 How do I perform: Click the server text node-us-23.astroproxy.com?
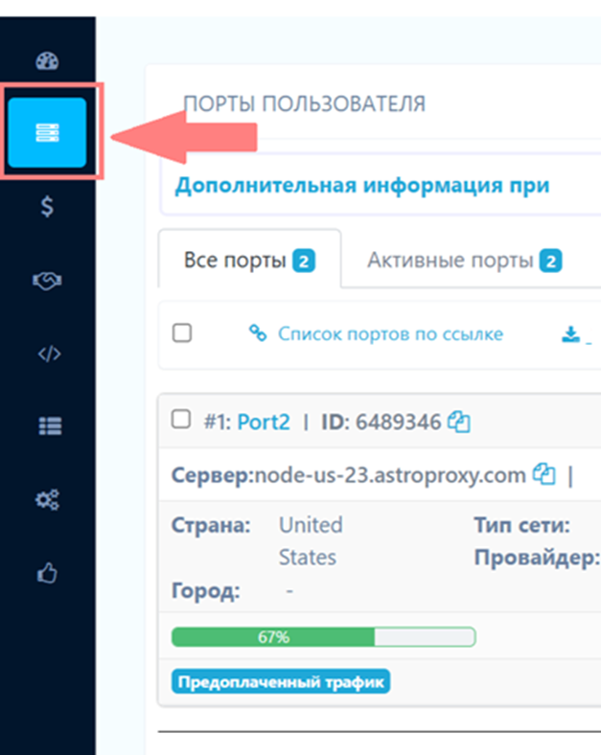(389, 476)
